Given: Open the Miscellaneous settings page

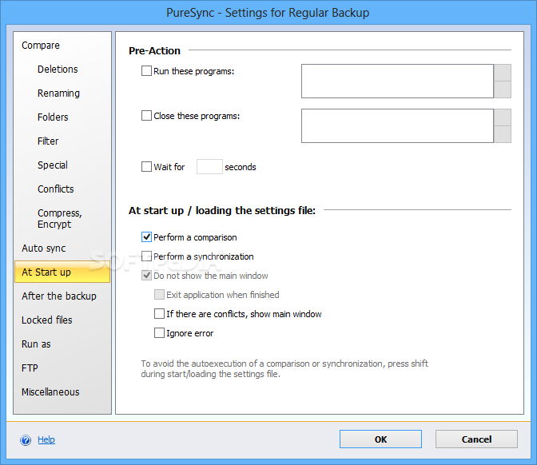Looking at the screenshot, I should [50, 392].
